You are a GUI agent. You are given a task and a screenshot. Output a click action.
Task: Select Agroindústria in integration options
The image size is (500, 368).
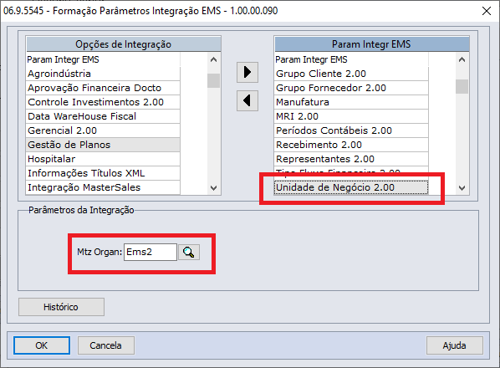tap(104, 74)
